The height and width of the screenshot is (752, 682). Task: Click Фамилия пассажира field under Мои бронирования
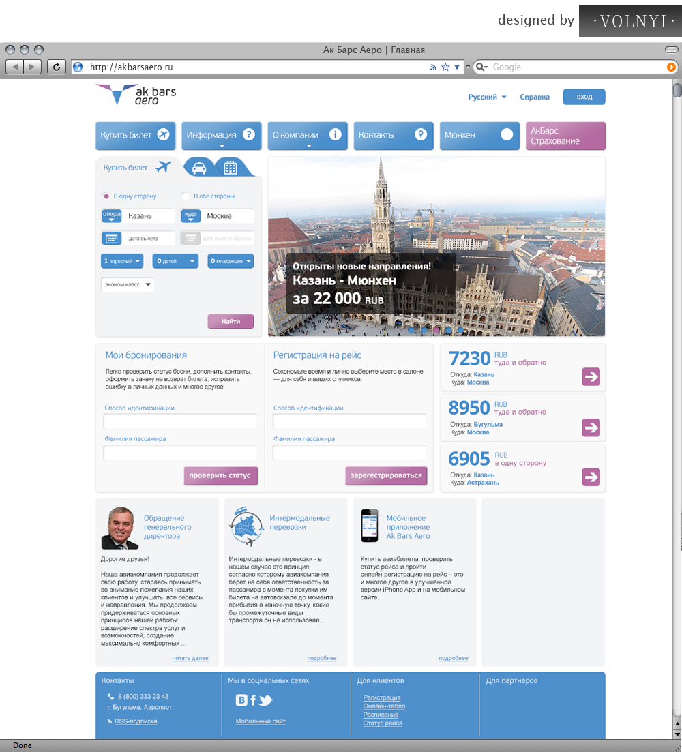pos(180,452)
